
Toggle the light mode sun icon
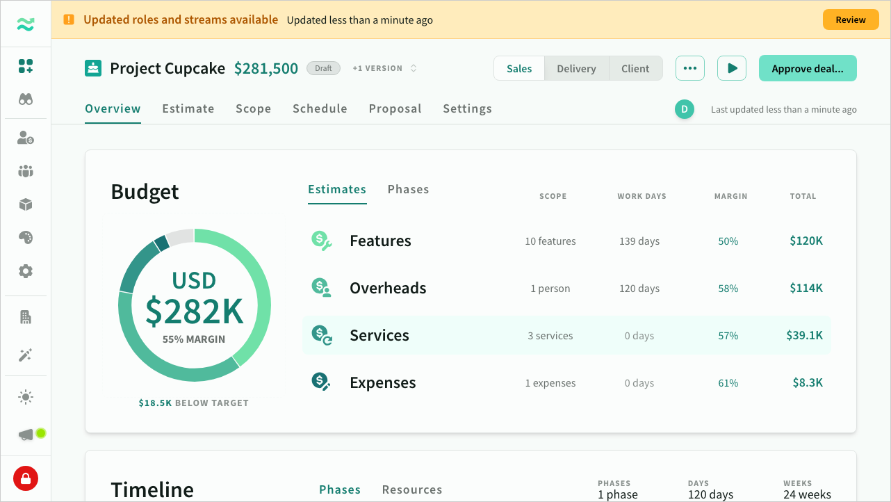[26, 398]
